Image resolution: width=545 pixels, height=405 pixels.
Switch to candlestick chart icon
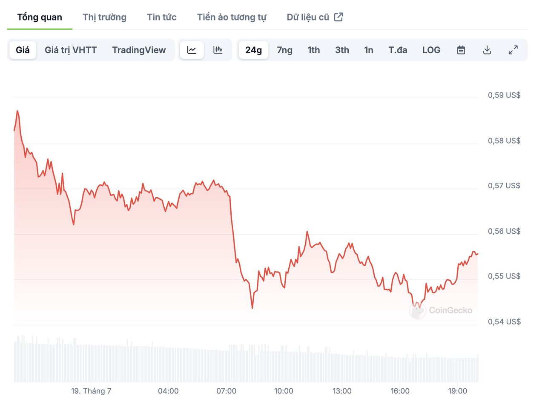[x=218, y=50]
